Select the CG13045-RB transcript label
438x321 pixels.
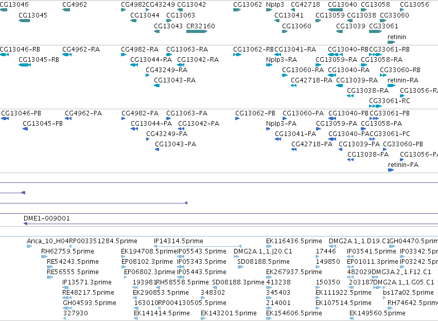[39, 60]
